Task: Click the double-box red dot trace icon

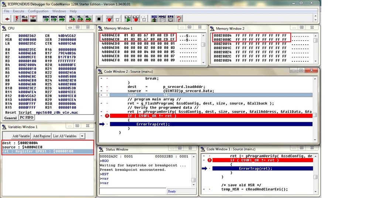Action: click(136, 18)
